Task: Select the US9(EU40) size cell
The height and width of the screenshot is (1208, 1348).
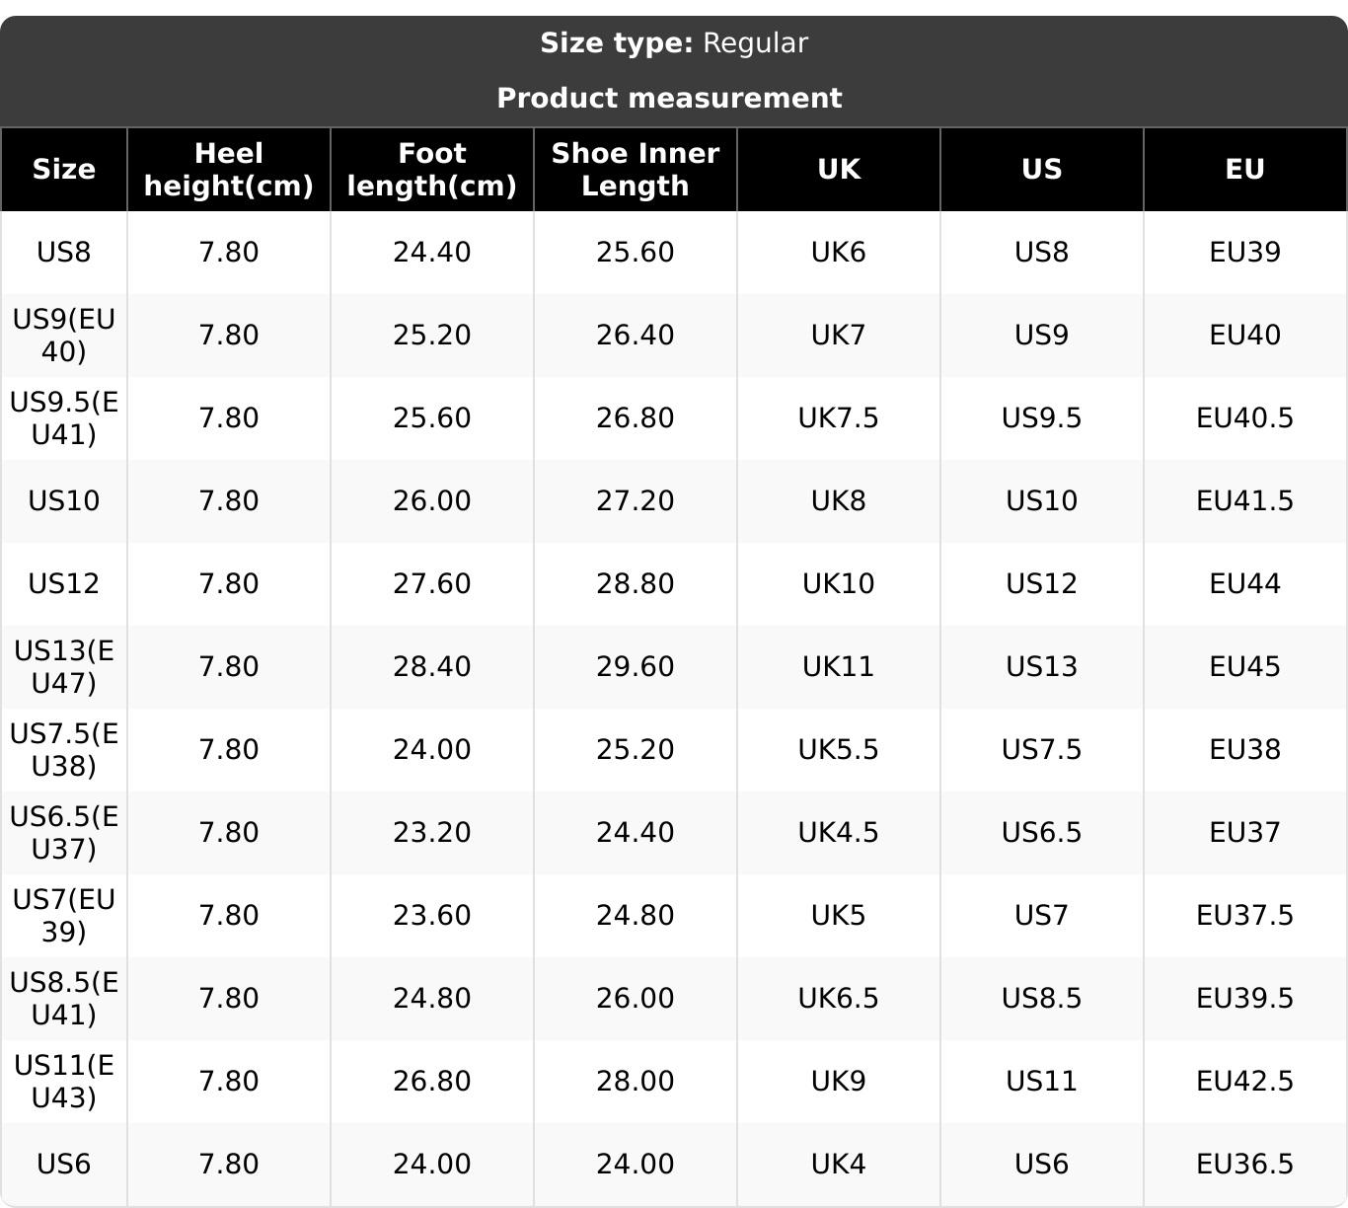Action: (64, 335)
